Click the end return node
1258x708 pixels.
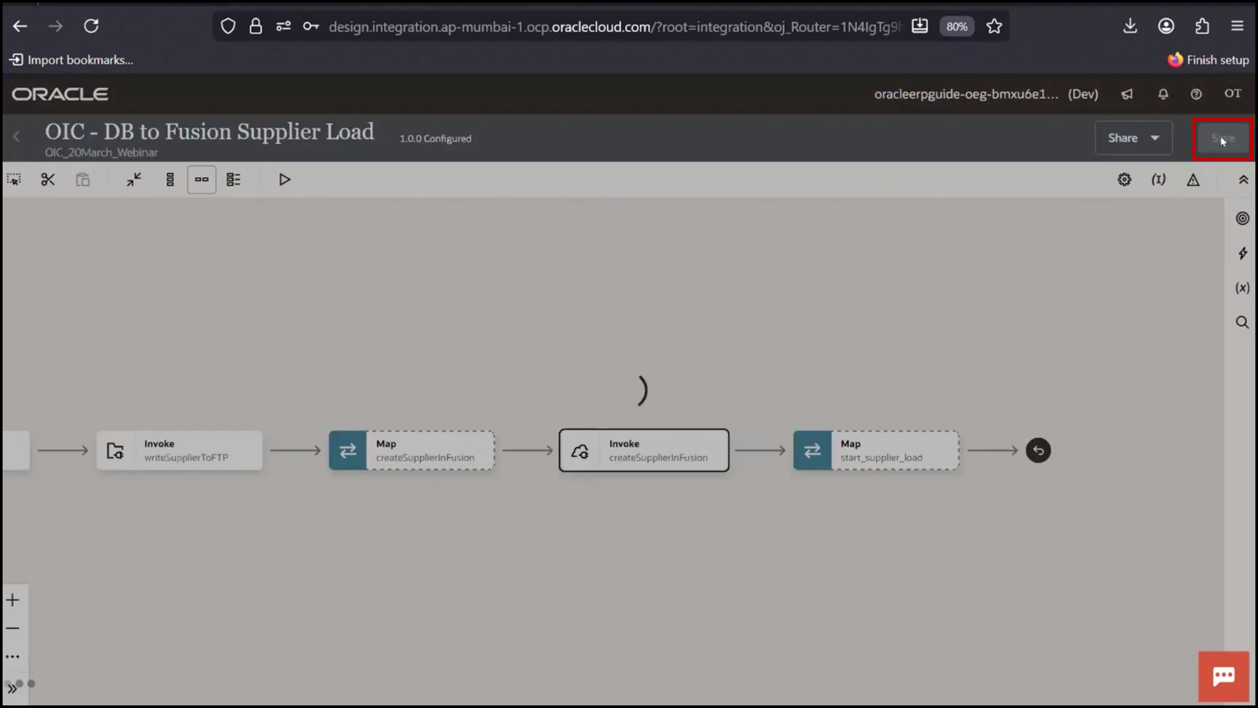pos(1038,450)
